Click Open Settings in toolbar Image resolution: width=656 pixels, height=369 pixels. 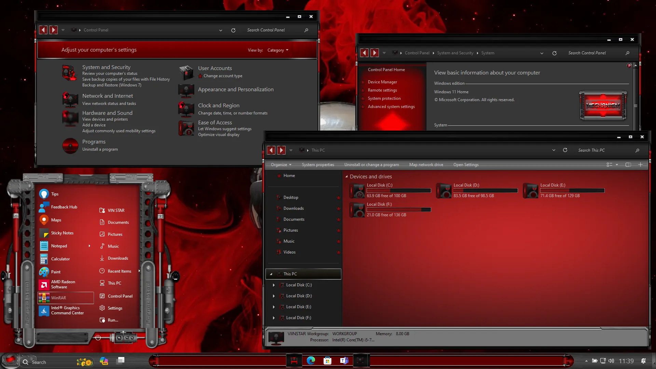(x=466, y=165)
